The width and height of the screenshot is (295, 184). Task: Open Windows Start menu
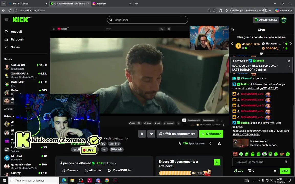(4, 181)
